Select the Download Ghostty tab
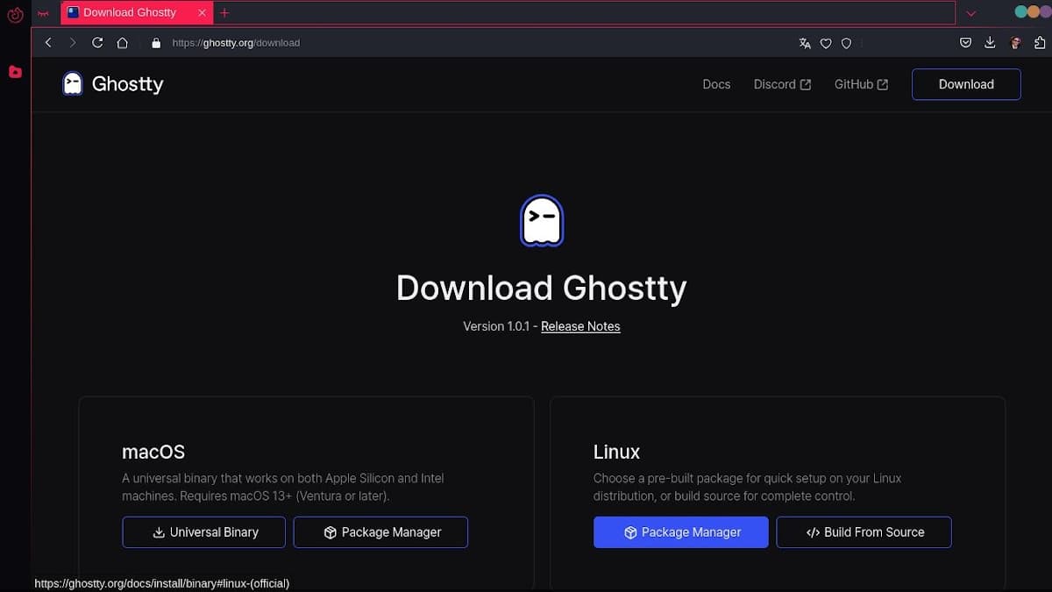Viewport: 1052px width, 592px height. (130, 13)
